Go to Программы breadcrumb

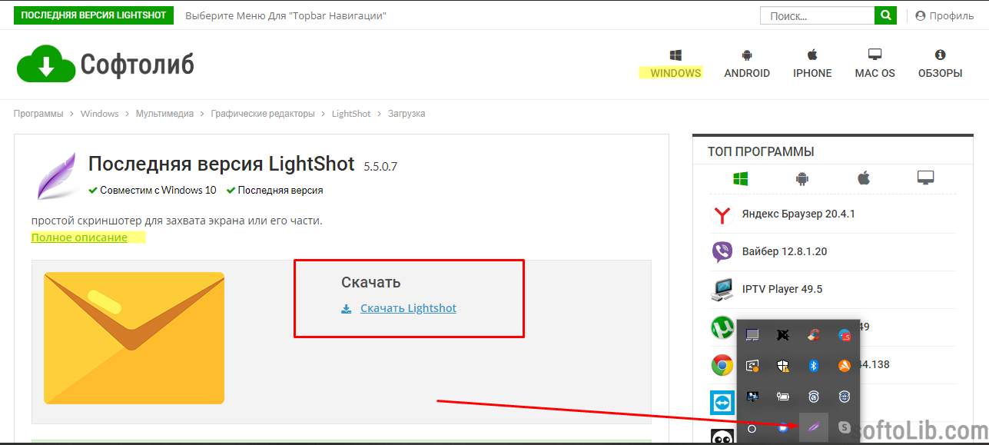click(x=38, y=114)
